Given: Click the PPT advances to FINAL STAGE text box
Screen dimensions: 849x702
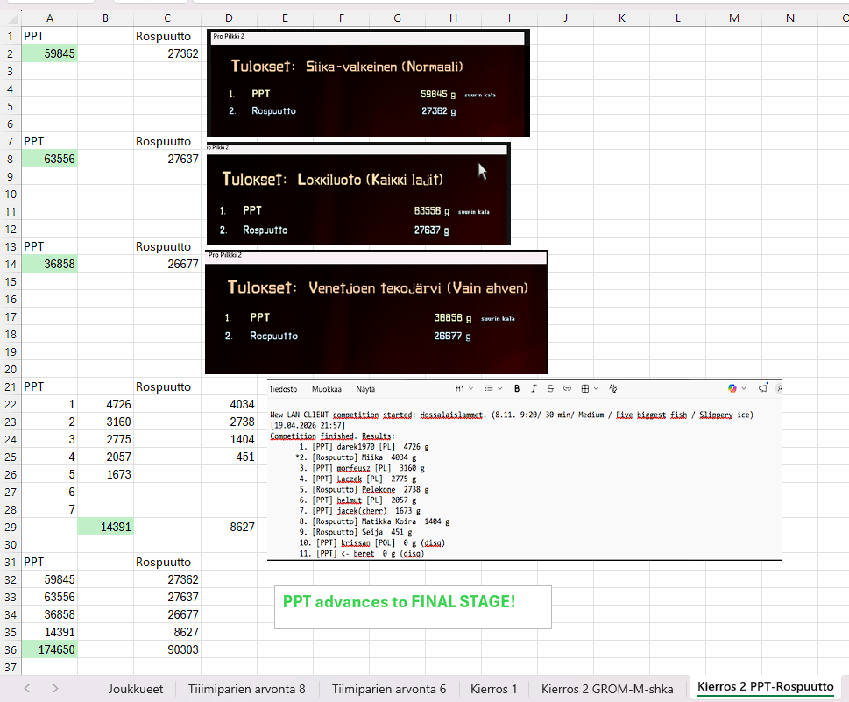Looking at the screenshot, I should tap(413, 606).
